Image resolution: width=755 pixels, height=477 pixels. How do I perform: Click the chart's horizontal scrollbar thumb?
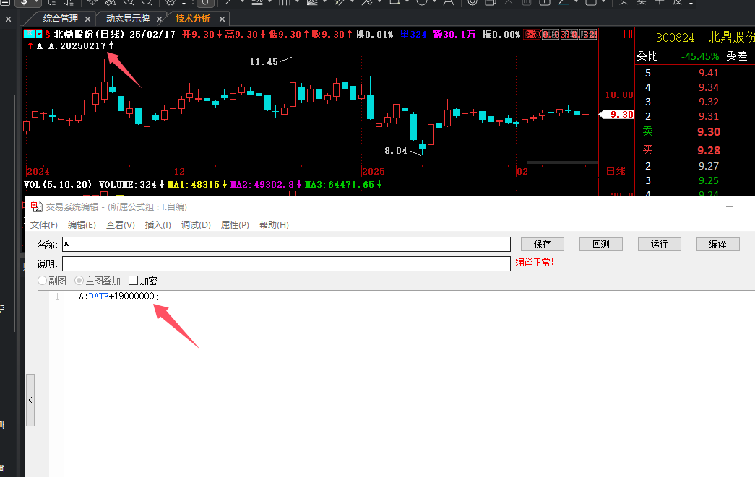pyautogui.click(x=562, y=162)
